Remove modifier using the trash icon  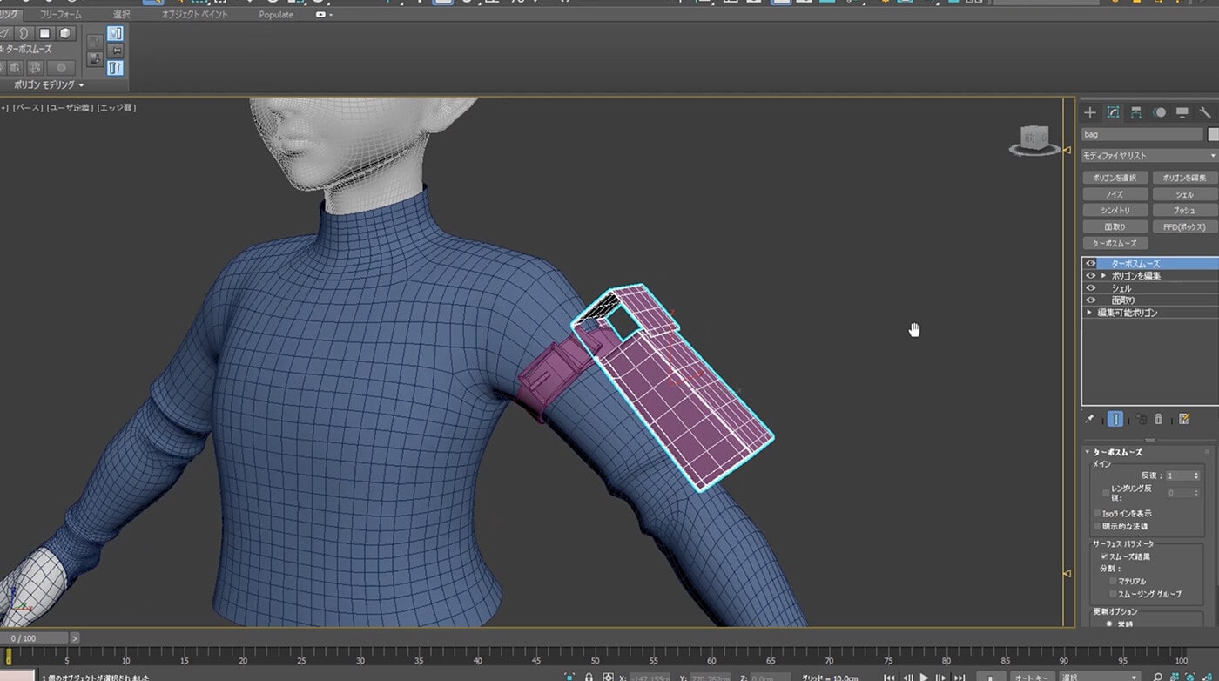[1159, 419]
